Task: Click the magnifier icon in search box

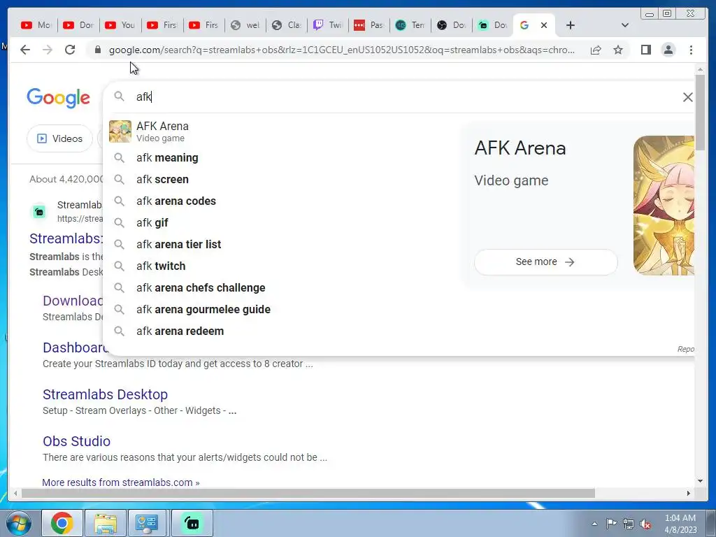Action: (x=119, y=96)
